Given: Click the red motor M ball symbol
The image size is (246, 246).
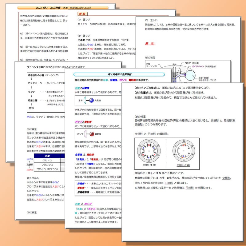Looking at the screenshot, I should click(x=92, y=134).
